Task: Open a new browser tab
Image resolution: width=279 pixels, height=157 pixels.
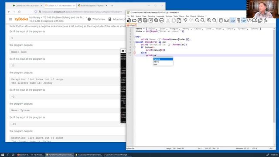Action: tap(112, 6)
